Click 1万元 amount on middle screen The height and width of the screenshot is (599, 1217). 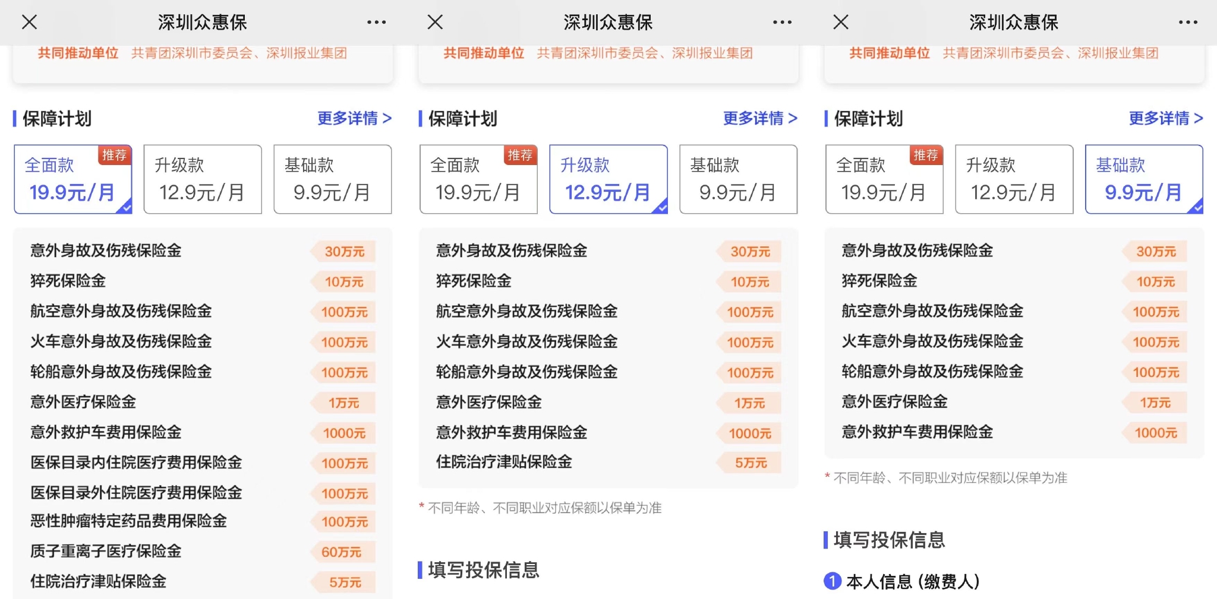click(749, 403)
